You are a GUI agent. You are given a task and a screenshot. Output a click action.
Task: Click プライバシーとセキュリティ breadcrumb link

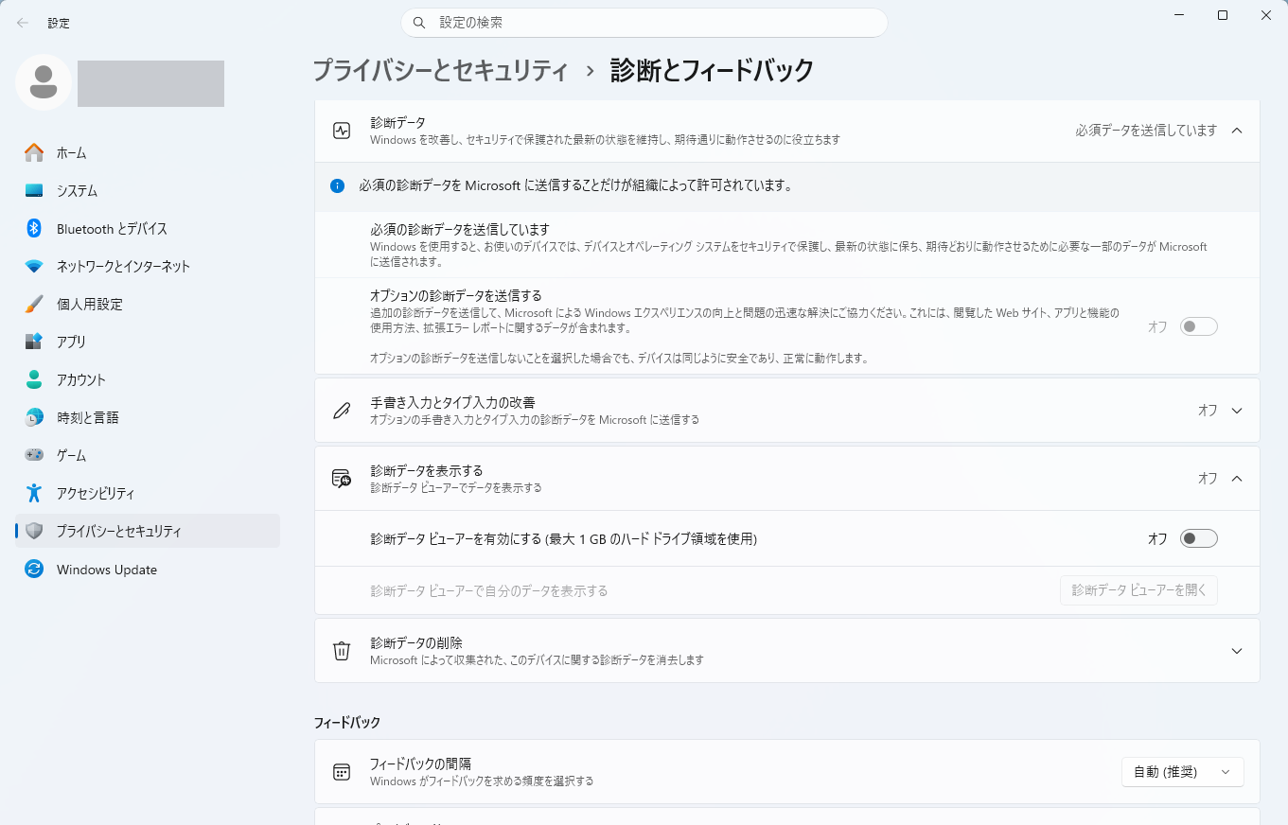pos(440,70)
